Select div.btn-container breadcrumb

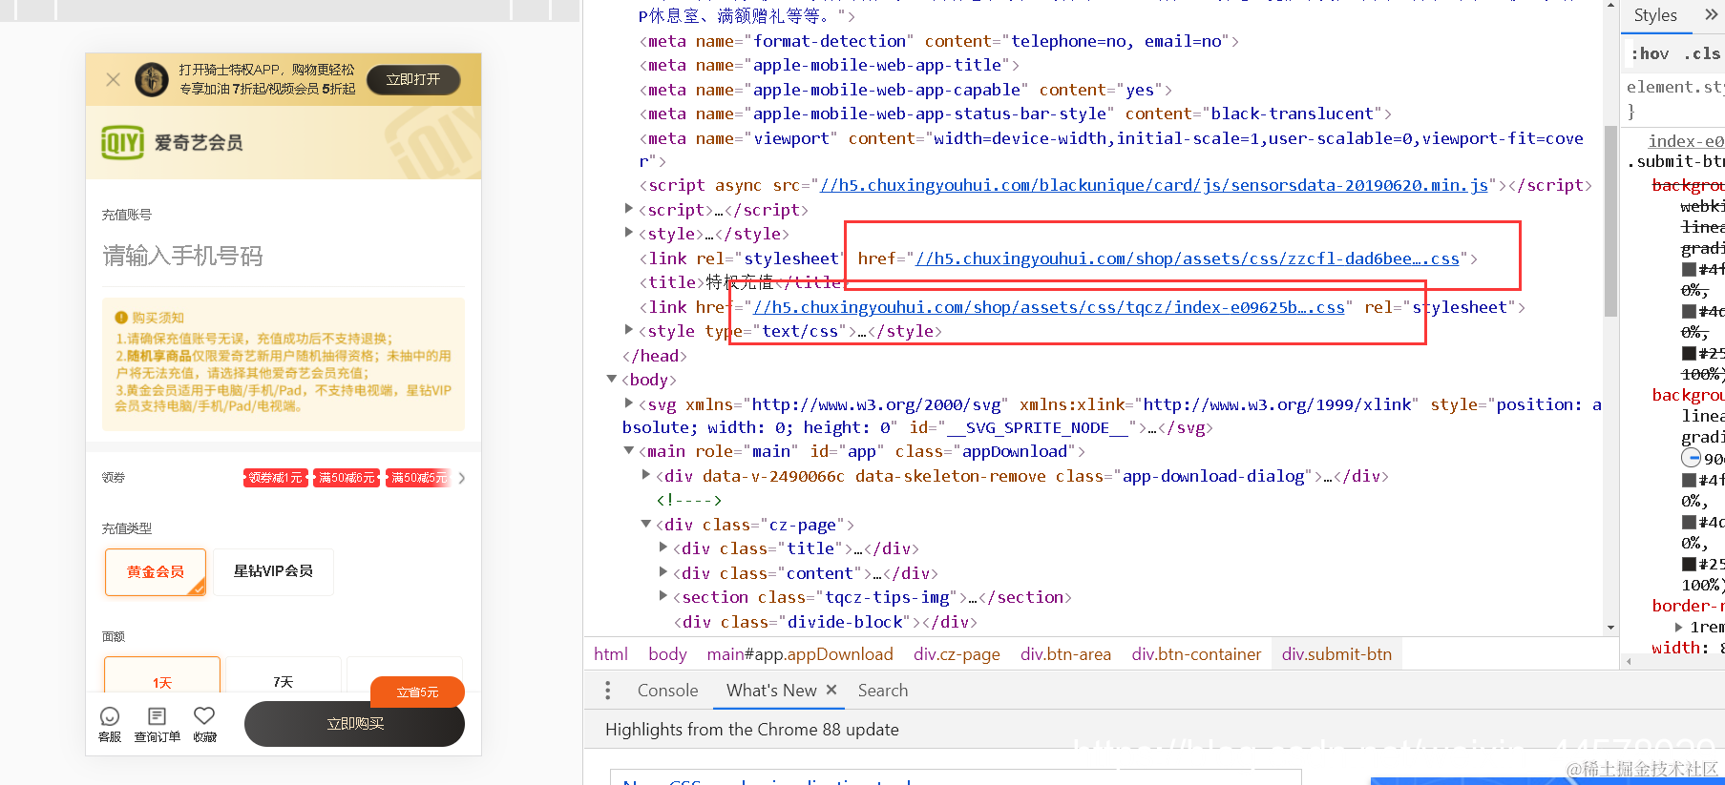(1196, 654)
